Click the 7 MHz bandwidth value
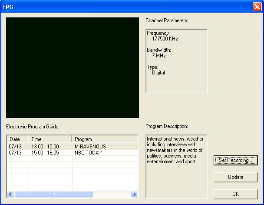 point(159,56)
